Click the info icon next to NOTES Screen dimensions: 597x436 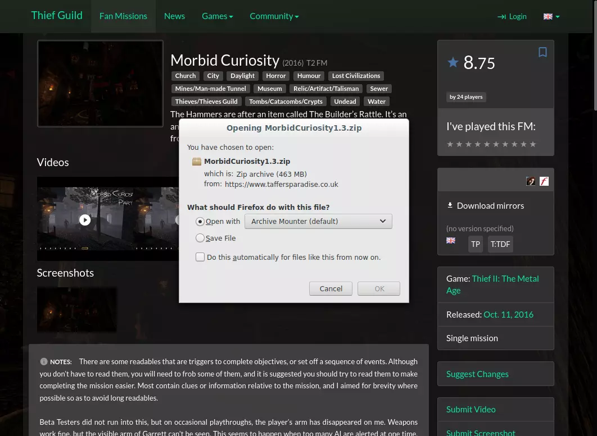coord(44,362)
